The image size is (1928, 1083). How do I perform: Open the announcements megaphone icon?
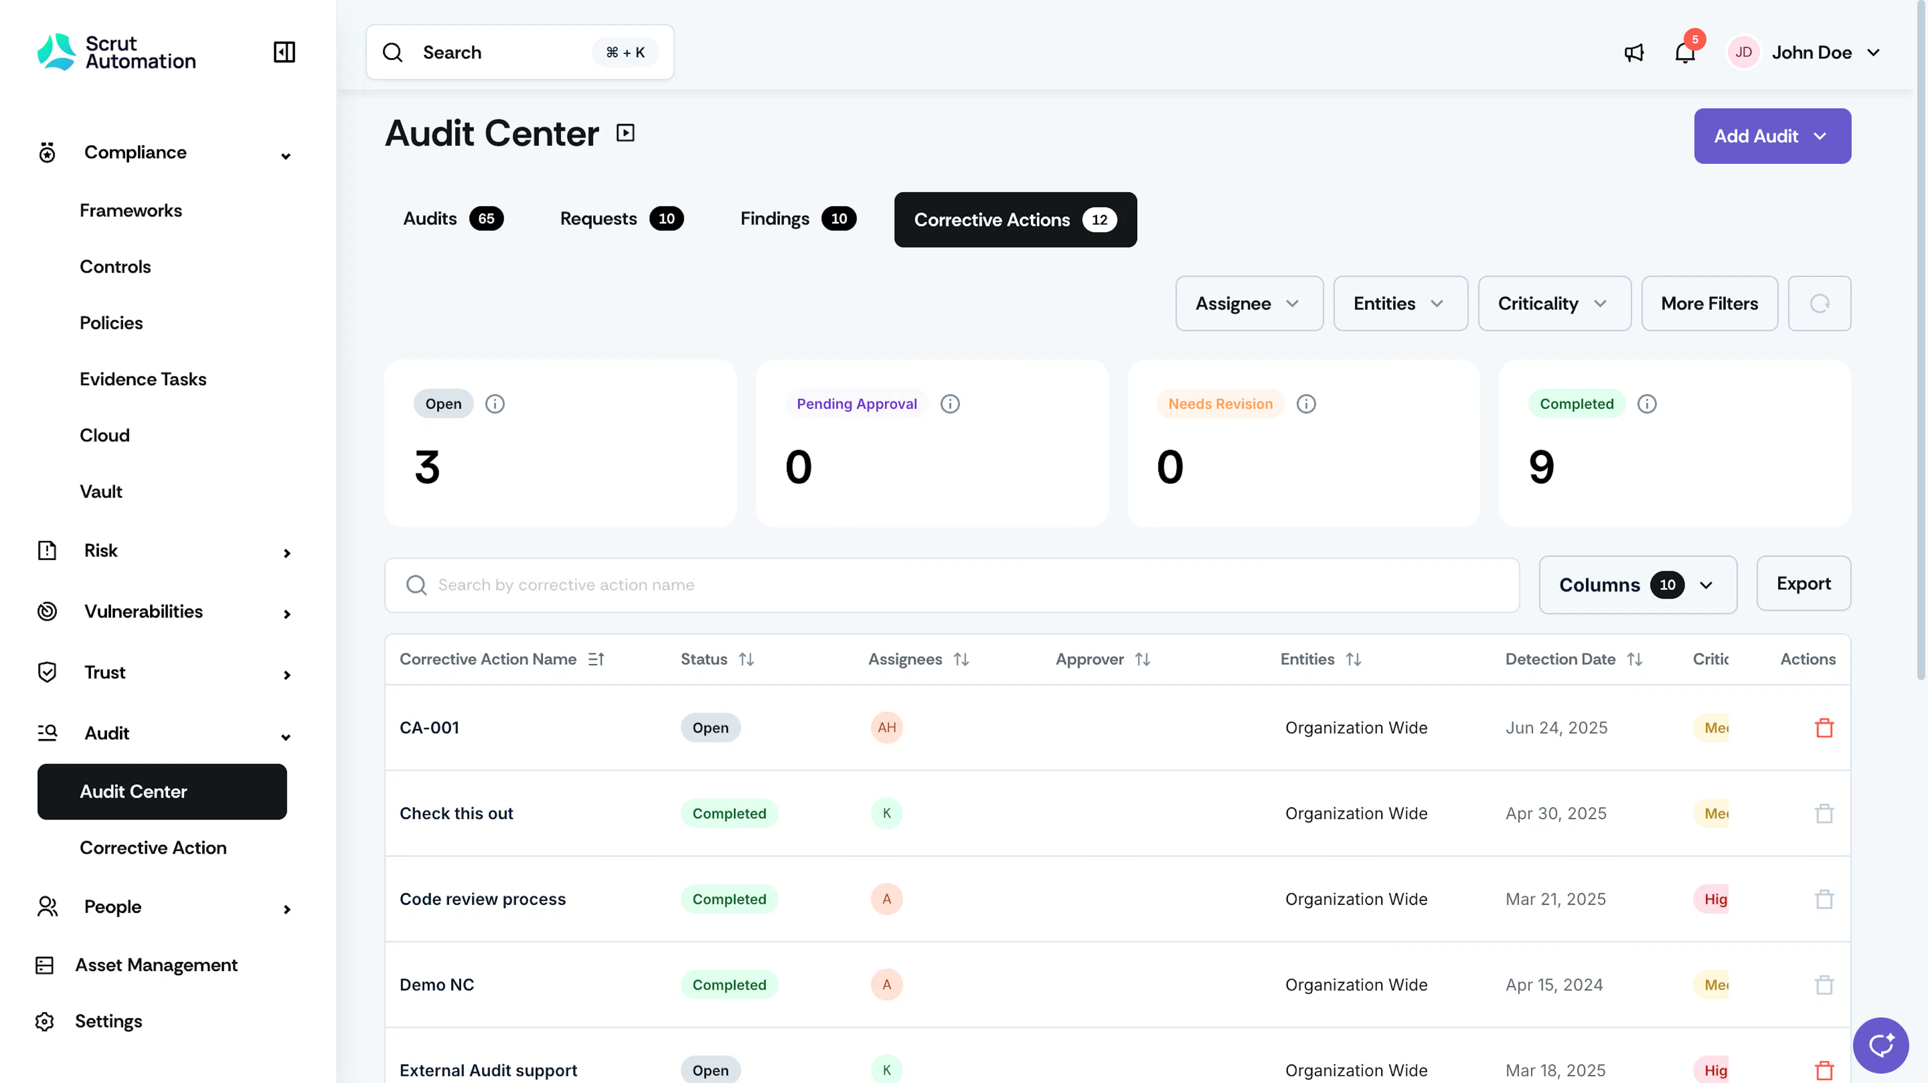pos(1634,52)
